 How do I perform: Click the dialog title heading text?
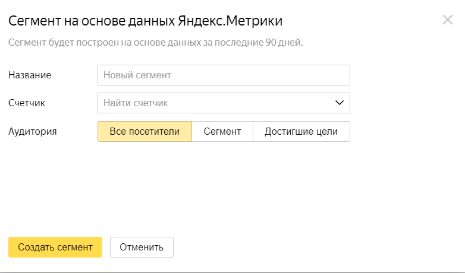[x=145, y=21]
